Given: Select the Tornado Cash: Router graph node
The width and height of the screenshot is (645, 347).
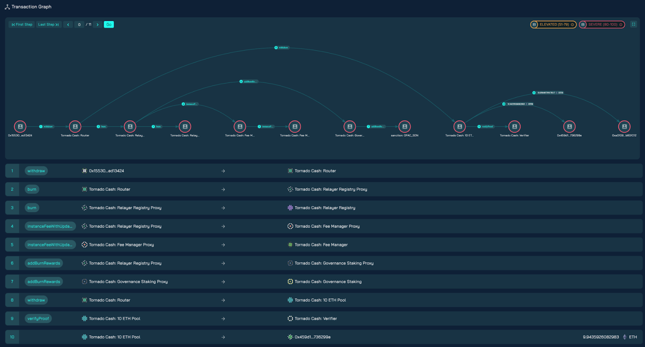Looking at the screenshot, I should pyautogui.click(x=75, y=126).
